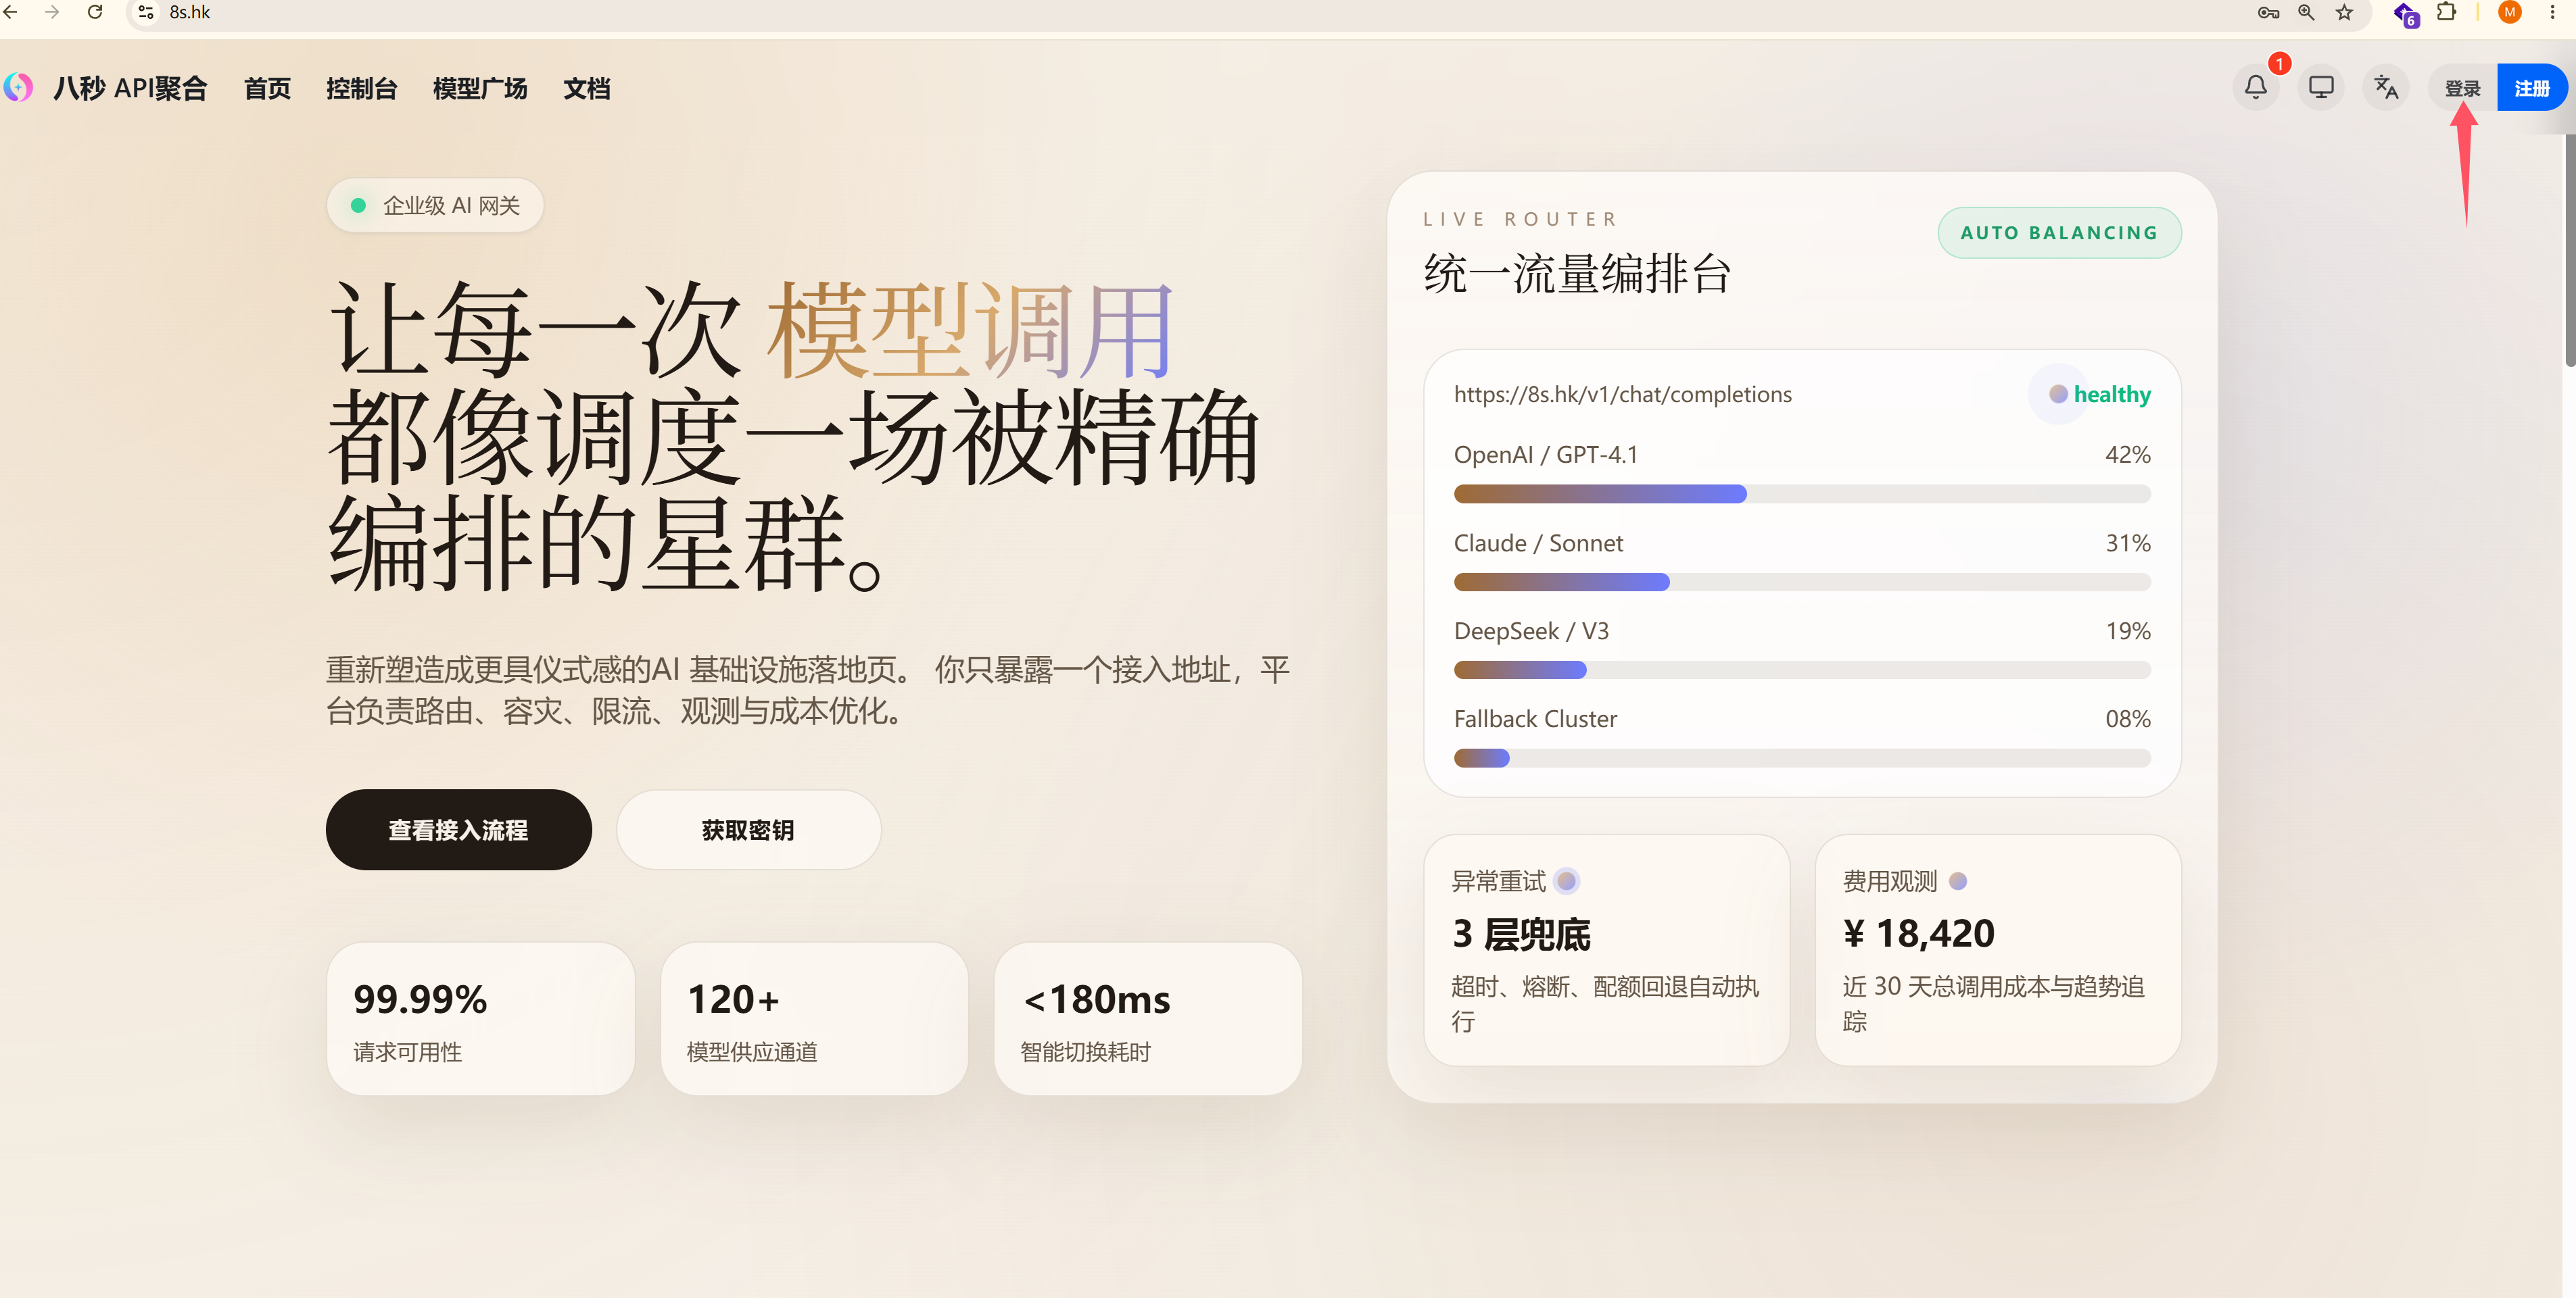
Task: Open the notification bell with red badge
Action: (x=2256, y=88)
